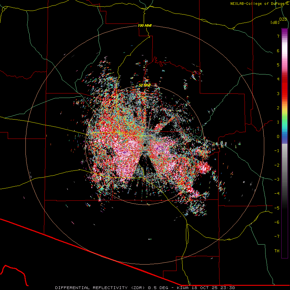Click the -5 value on the ZDR scale
290x290 pixels.
tap(277, 208)
